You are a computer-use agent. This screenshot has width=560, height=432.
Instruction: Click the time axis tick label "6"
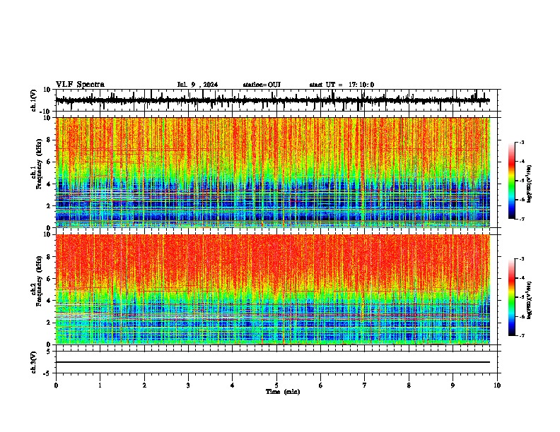coord(321,385)
